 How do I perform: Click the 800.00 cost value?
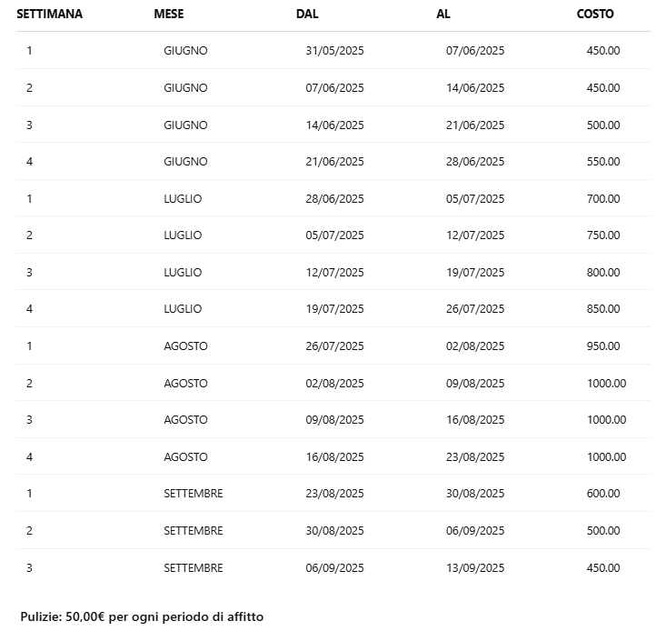tap(603, 273)
